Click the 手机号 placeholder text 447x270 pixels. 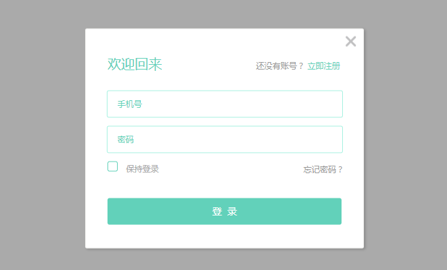point(130,104)
